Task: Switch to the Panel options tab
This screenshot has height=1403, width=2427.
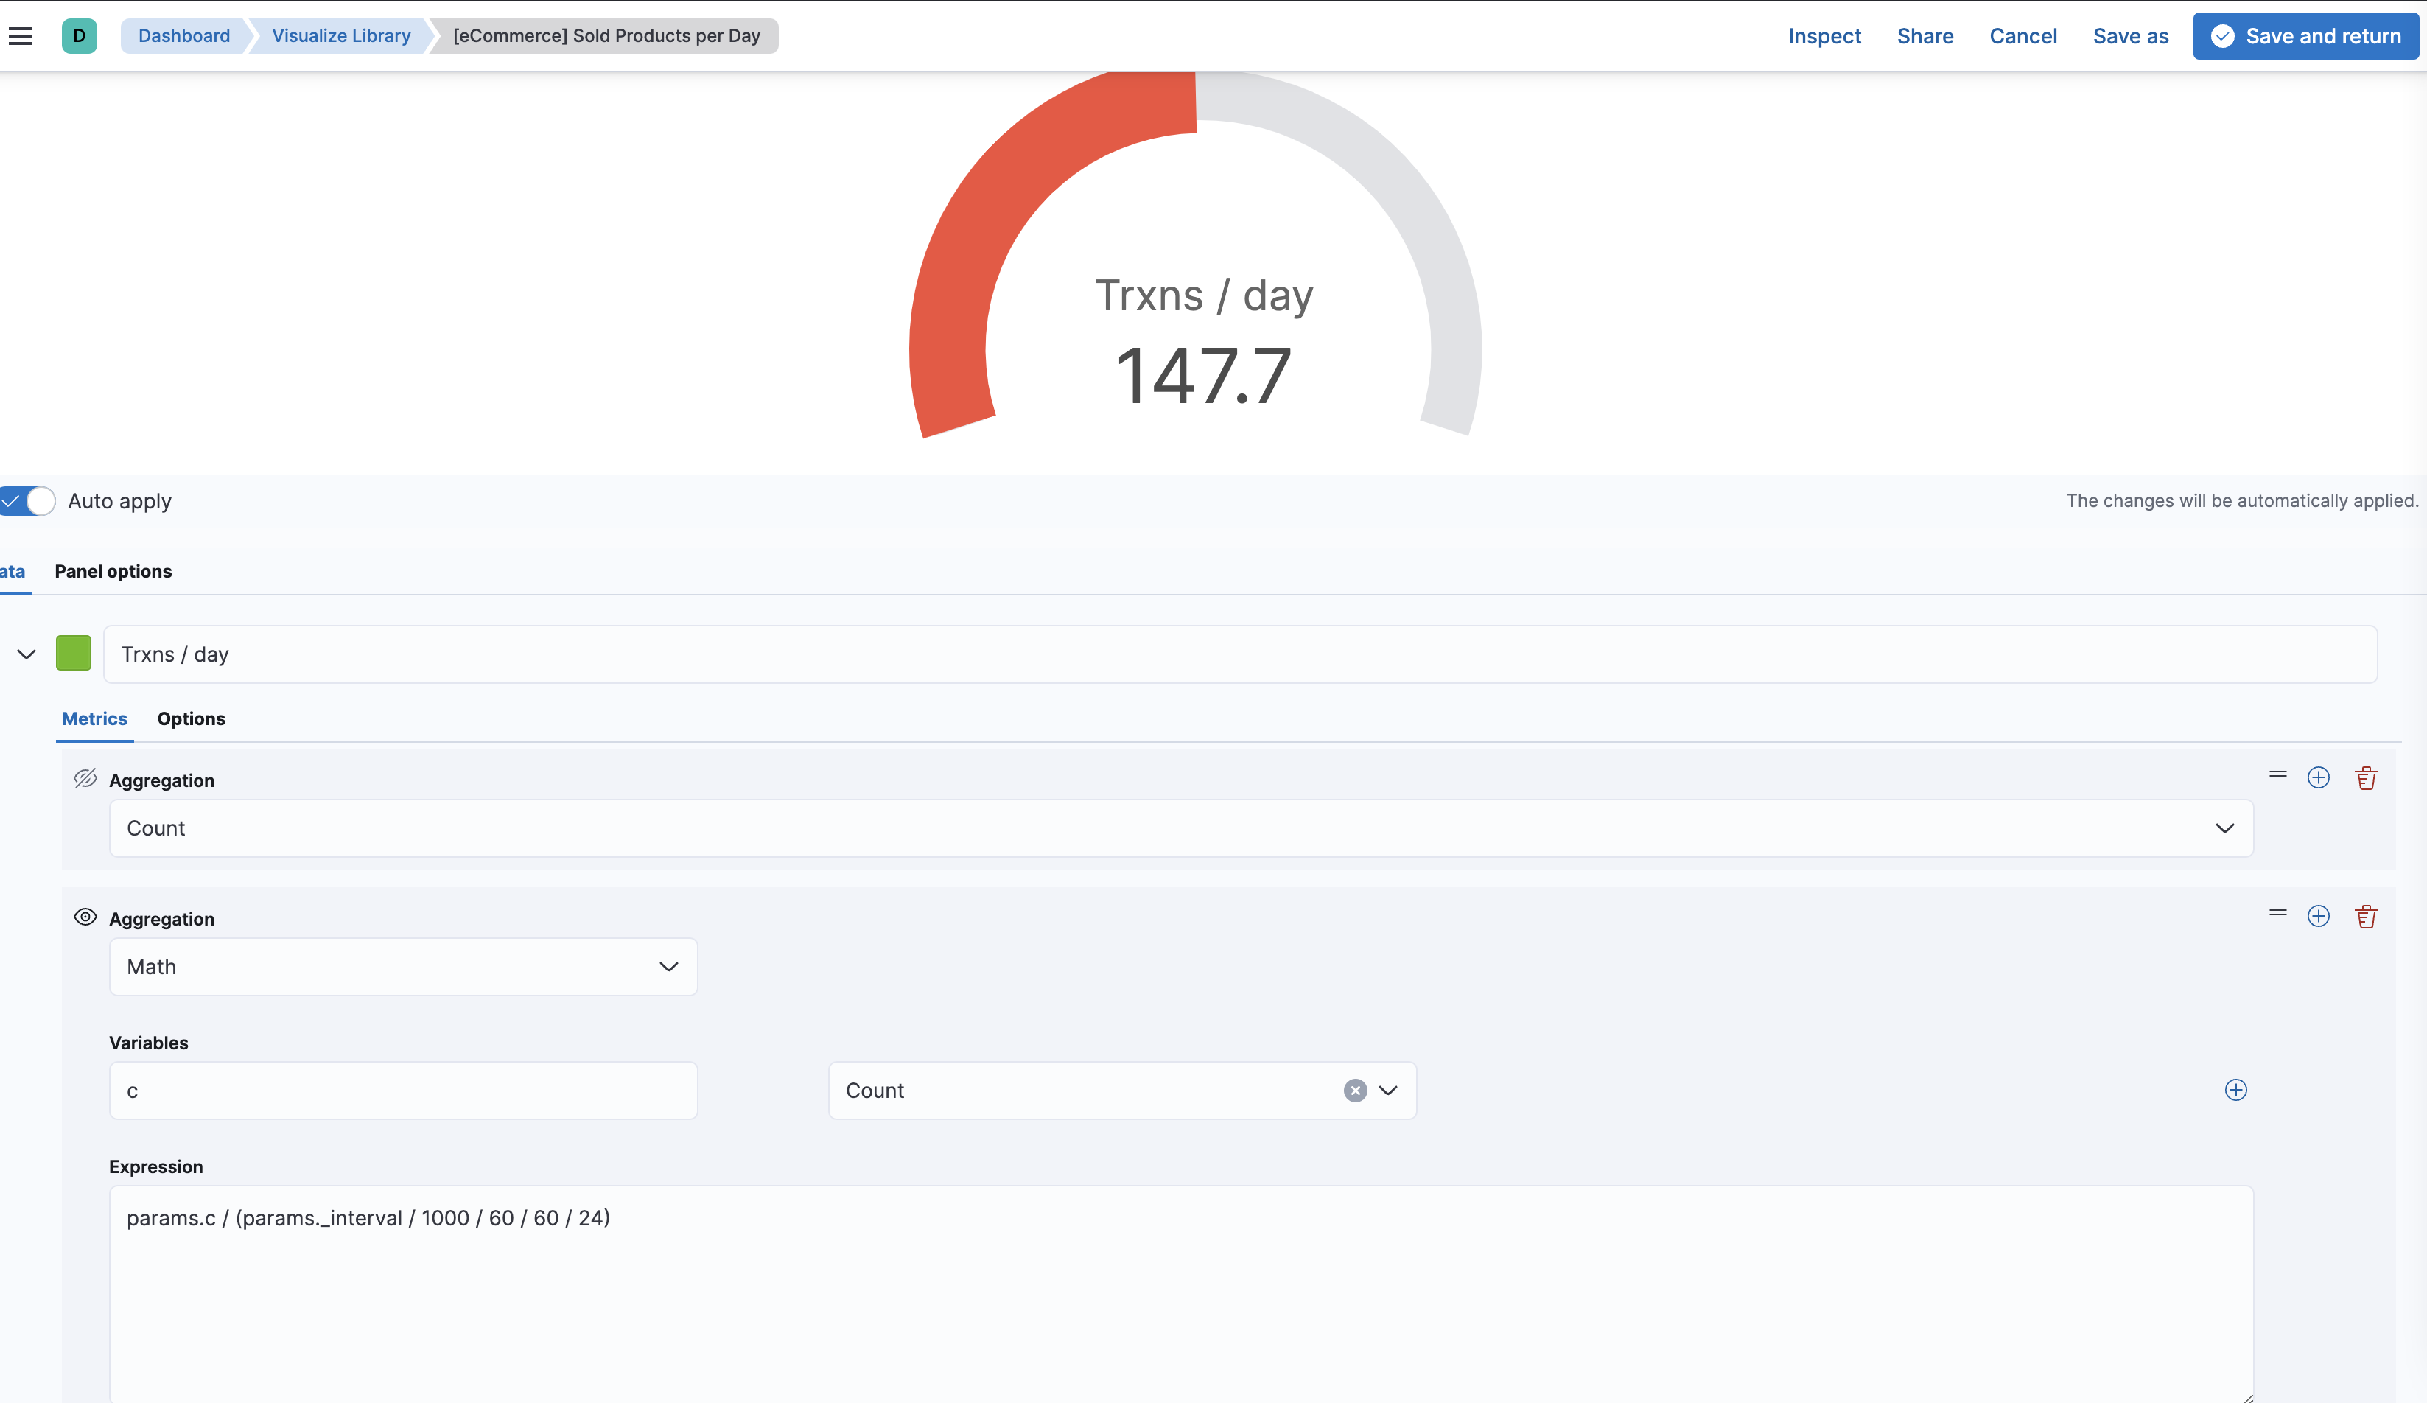Action: (x=113, y=571)
